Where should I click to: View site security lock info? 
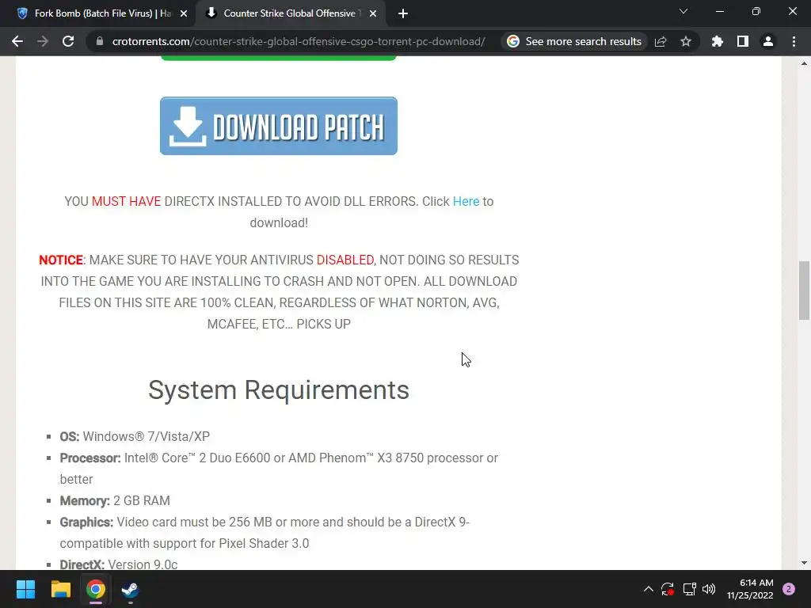coord(100,41)
